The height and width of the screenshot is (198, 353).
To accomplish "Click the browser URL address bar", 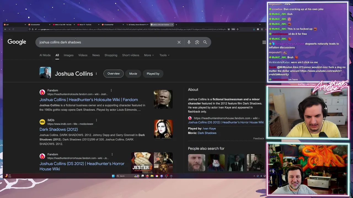I will click(x=132, y=29).
